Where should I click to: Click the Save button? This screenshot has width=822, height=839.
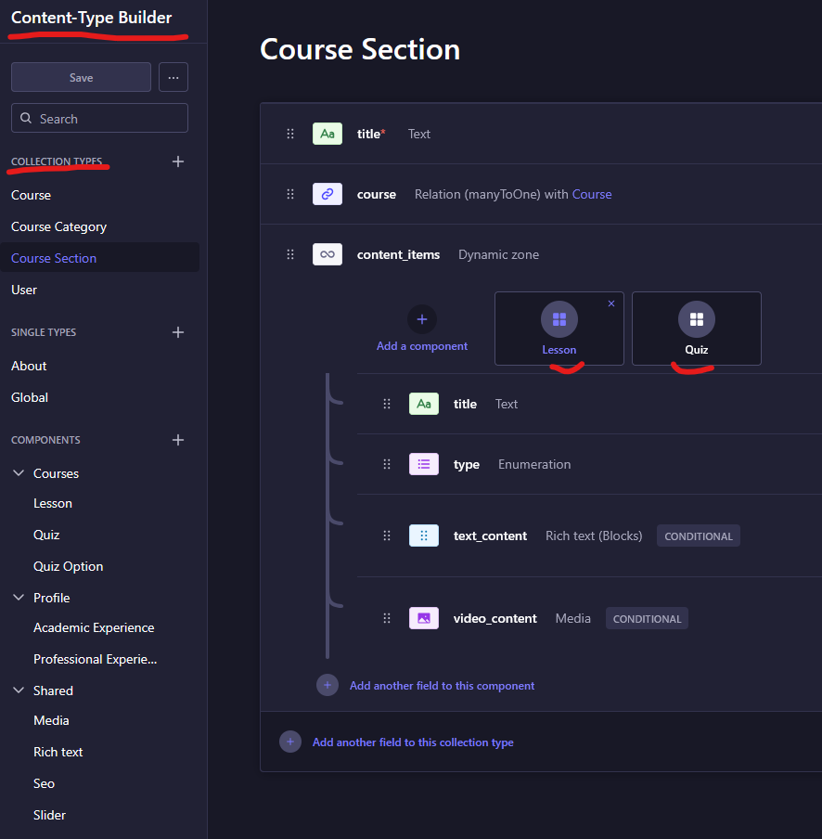pos(82,77)
